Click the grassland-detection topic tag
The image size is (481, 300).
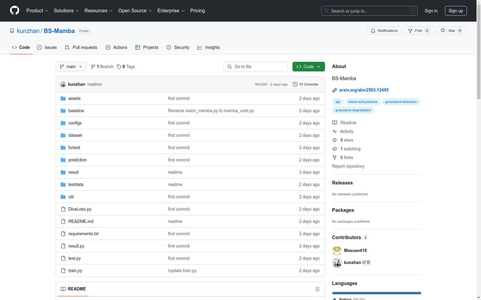(x=401, y=102)
